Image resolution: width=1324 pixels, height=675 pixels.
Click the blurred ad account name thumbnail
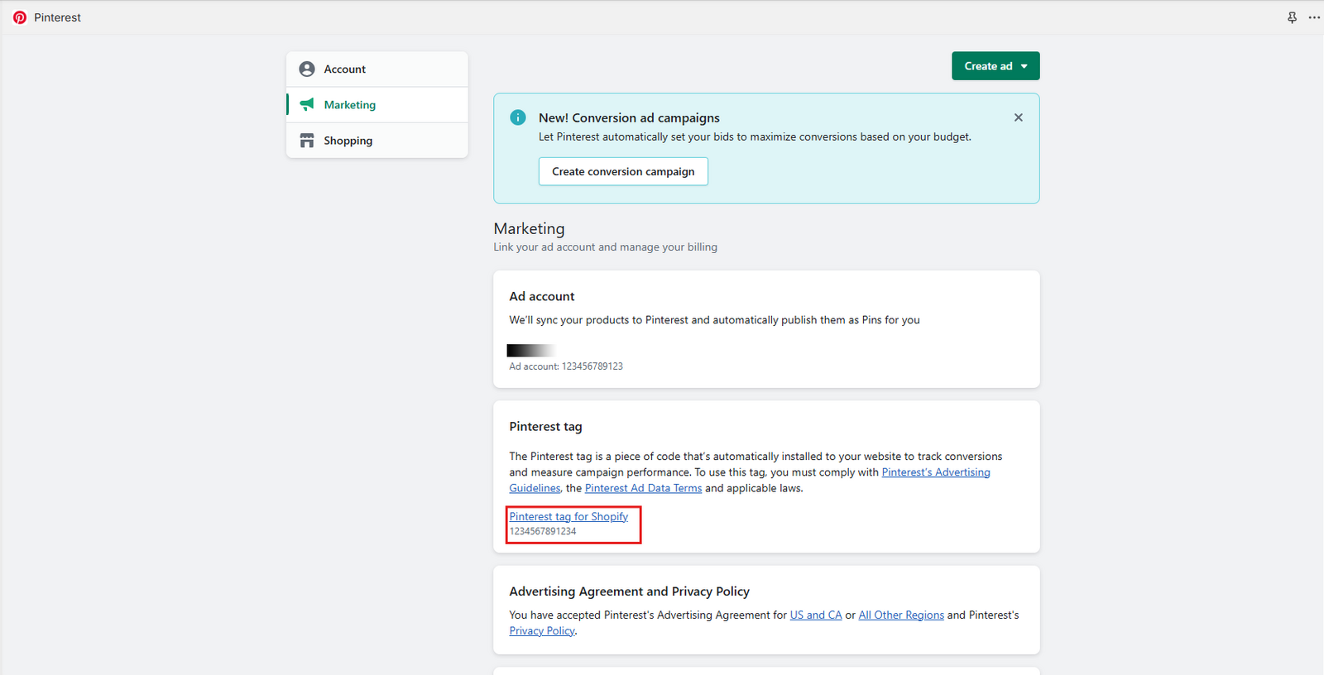coord(530,350)
